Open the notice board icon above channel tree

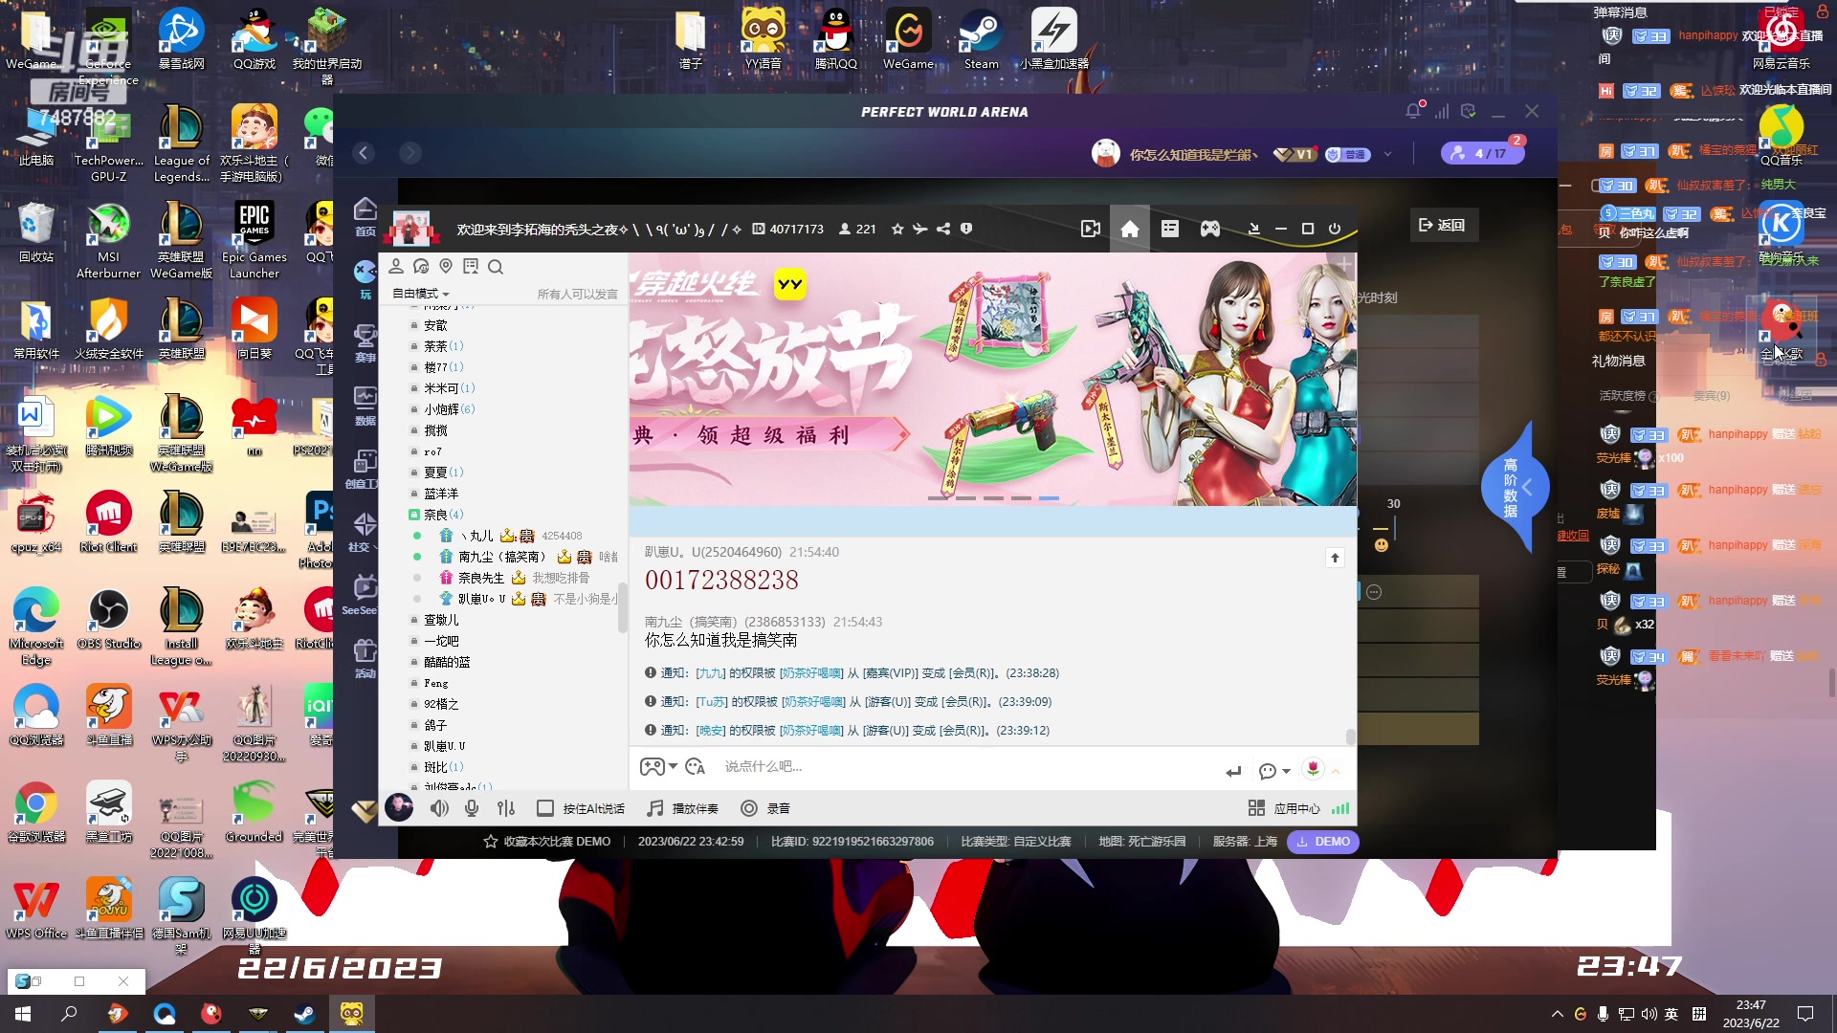471,267
